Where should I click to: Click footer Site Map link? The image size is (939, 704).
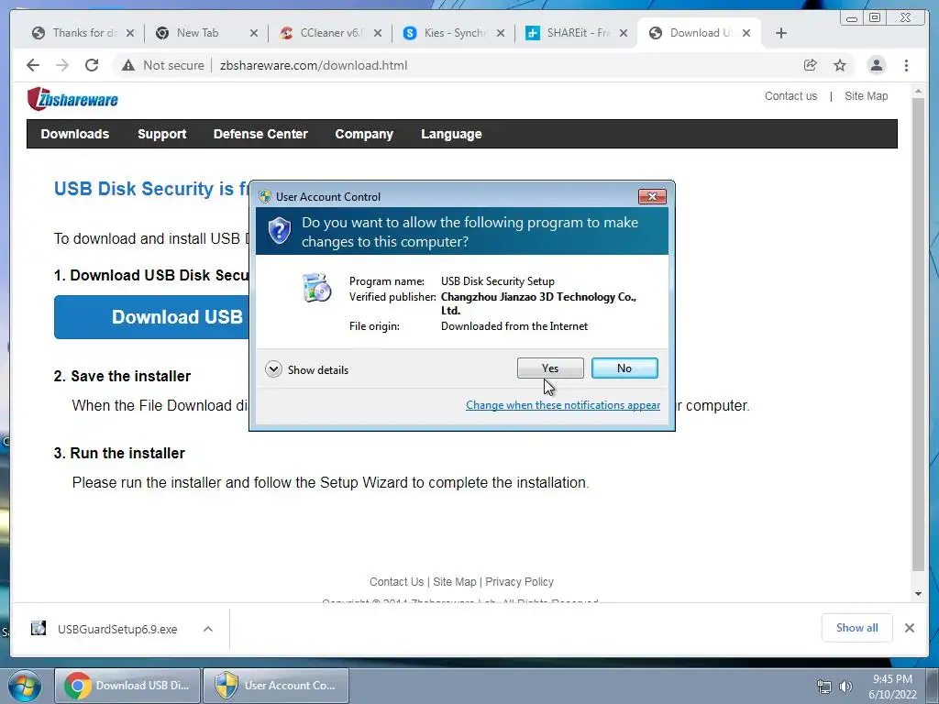coord(455,582)
